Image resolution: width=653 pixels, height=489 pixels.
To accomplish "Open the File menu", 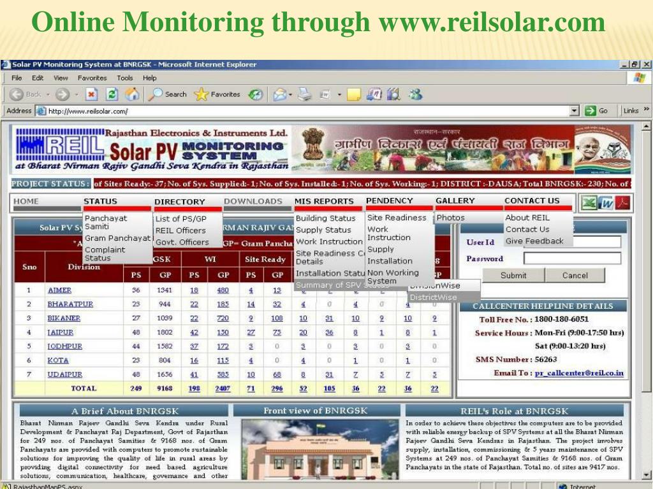I will [x=17, y=78].
